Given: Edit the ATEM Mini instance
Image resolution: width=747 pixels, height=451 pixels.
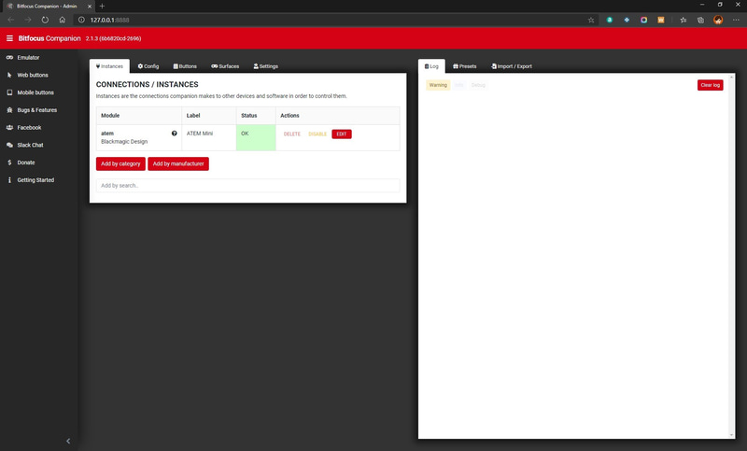Looking at the screenshot, I should (342, 134).
